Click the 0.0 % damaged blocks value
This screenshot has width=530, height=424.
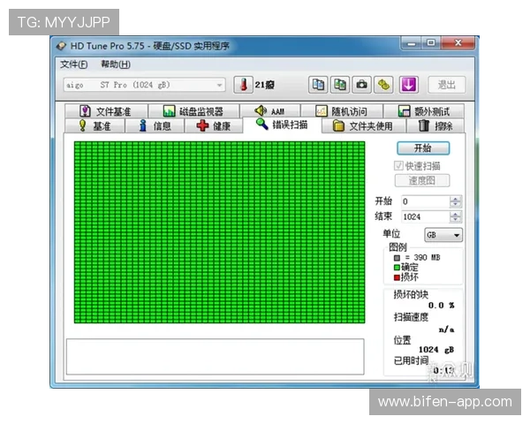[441, 306]
